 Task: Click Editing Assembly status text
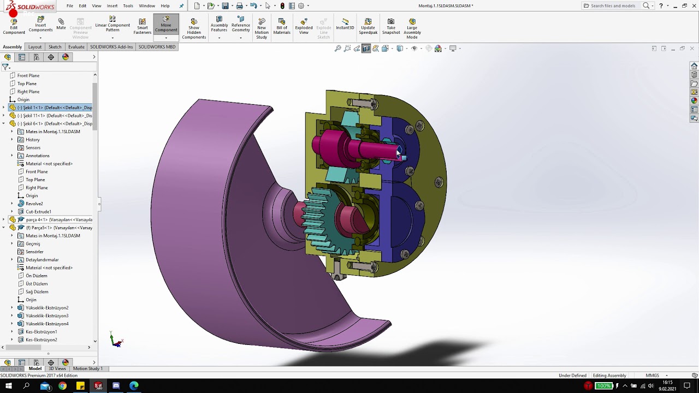[x=609, y=376]
